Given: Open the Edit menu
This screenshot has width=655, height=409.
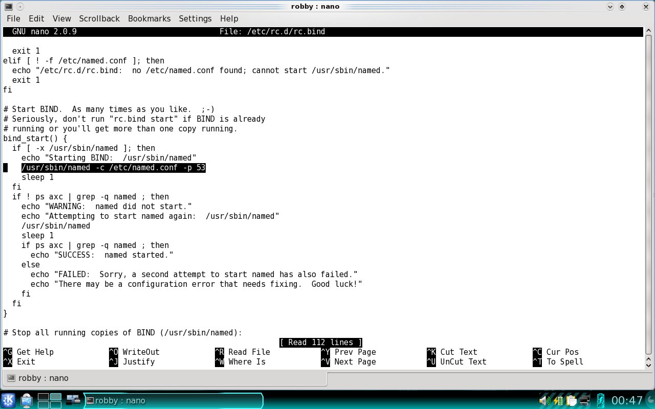Looking at the screenshot, I should click(x=36, y=18).
